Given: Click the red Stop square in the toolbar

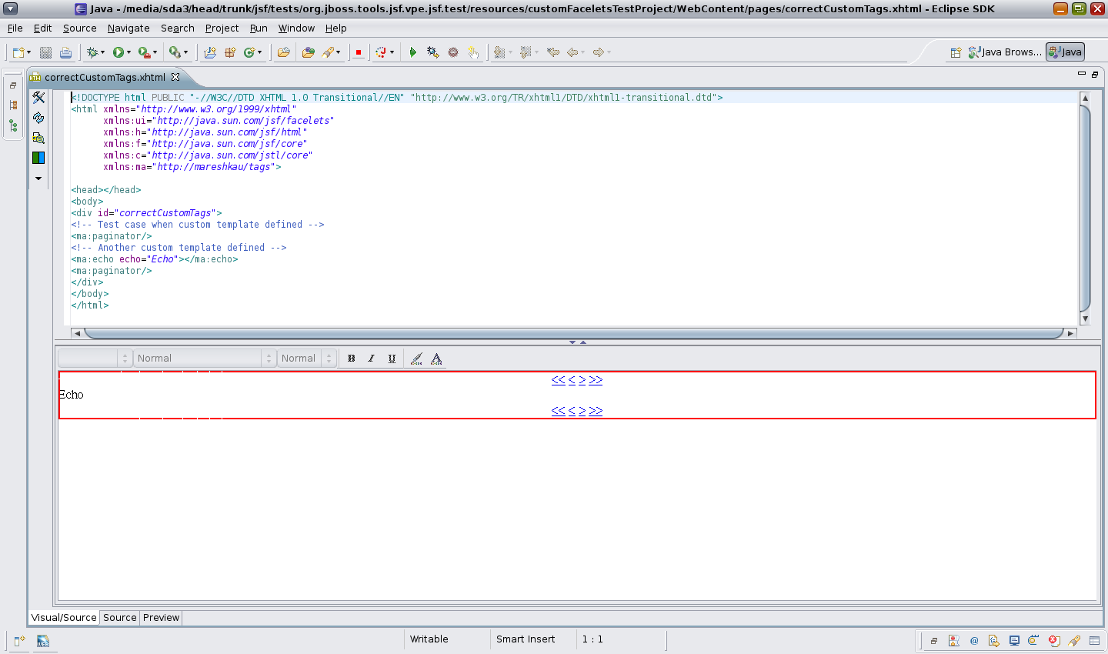Looking at the screenshot, I should coord(359,52).
